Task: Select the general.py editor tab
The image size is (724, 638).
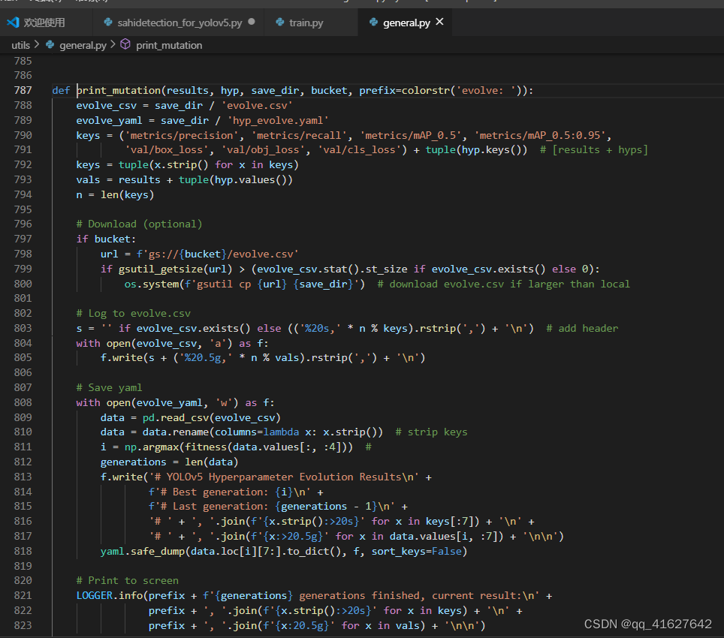Action: tap(406, 23)
